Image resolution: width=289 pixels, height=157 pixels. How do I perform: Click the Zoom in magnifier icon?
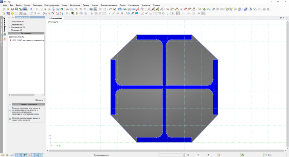(45, 9)
